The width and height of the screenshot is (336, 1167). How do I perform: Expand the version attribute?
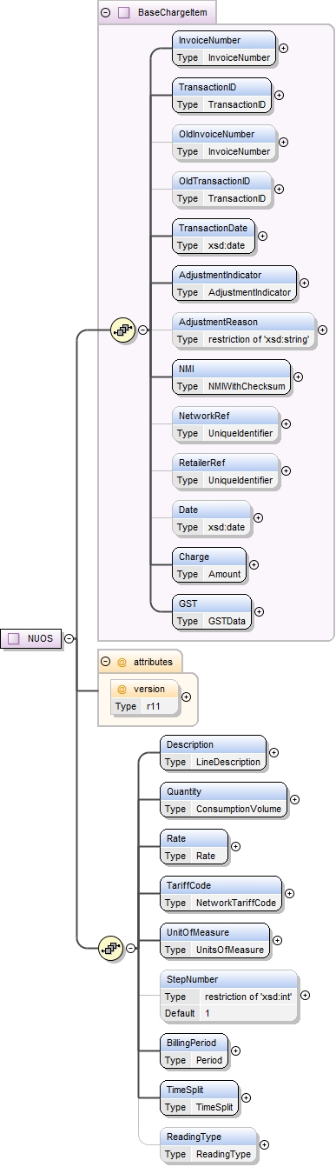point(187,697)
